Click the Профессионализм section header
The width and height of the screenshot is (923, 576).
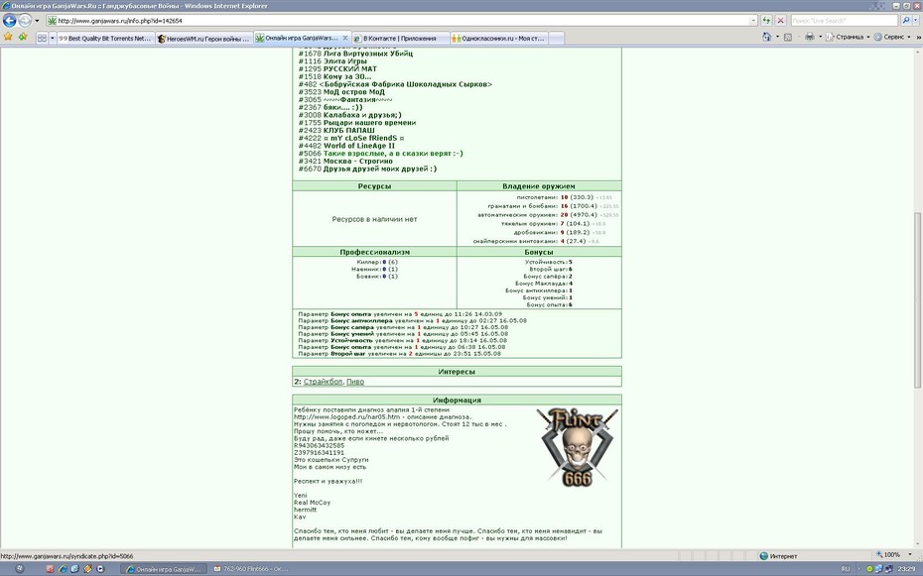(x=374, y=252)
